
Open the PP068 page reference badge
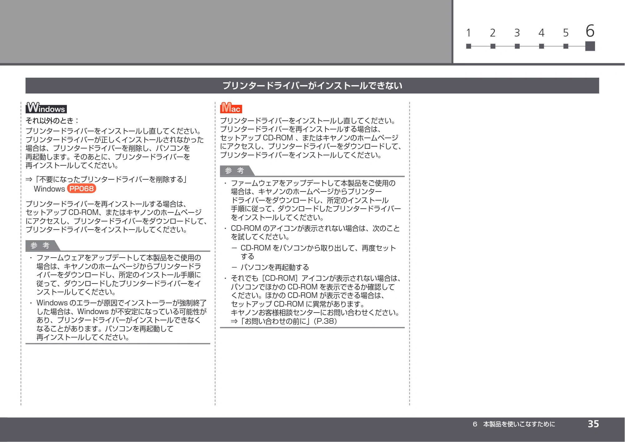[x=82, y=189]
